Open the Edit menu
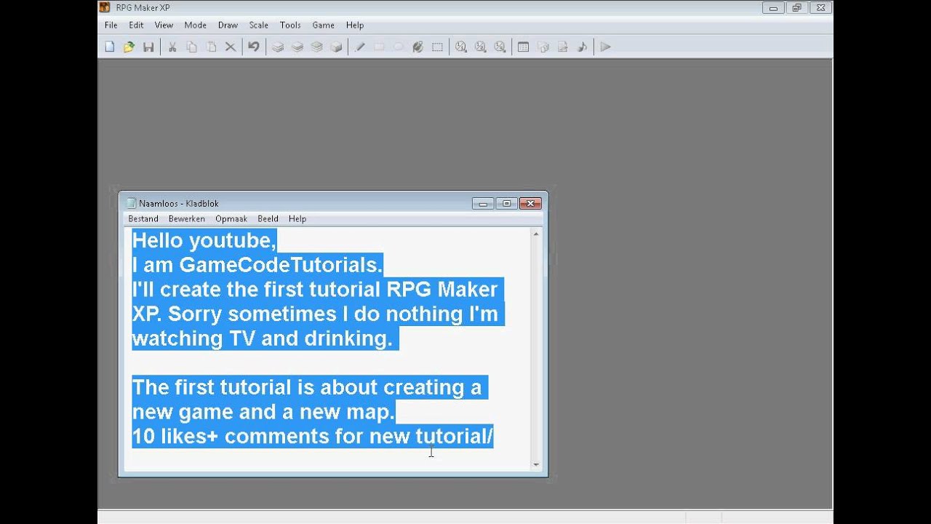931x524 pixels. click(136, 25)
